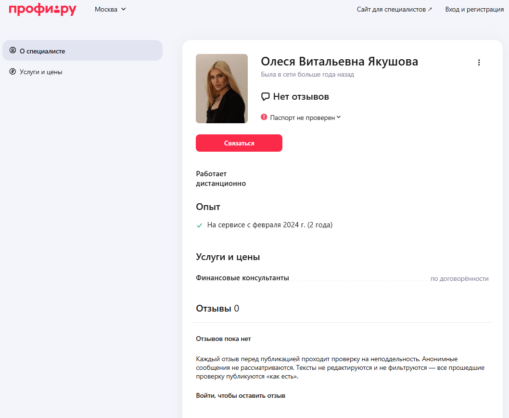Click the speech bubble reviews icon

coord(265,96)
